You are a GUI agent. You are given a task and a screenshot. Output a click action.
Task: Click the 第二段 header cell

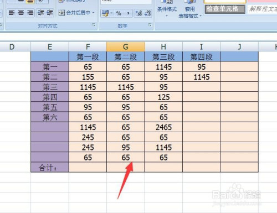[126, 56]
